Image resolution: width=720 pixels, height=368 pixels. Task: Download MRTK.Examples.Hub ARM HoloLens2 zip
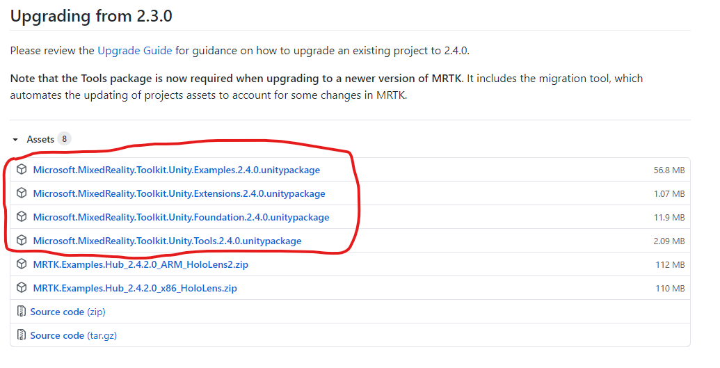[x=141, y=264]
